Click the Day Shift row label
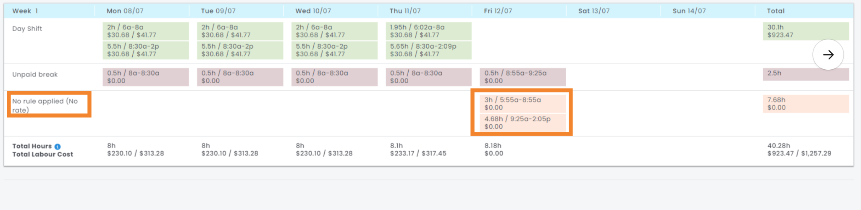Image resolution: width=861 pixels, height=210 pixels. [x=27, y=29]
